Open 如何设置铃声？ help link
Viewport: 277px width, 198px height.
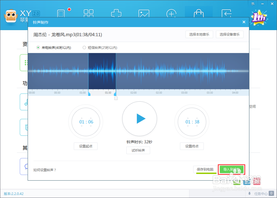45,170
